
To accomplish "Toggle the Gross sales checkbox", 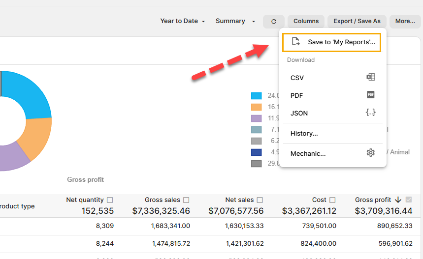I will tap(186, 200).
